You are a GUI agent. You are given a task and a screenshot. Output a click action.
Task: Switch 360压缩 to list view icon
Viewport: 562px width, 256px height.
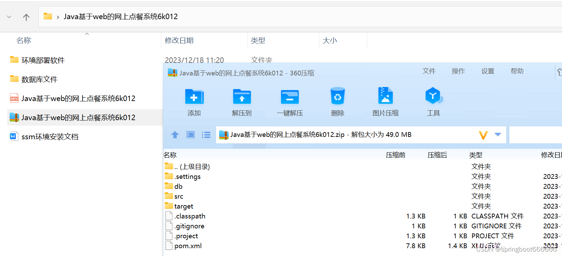(206, 135)
